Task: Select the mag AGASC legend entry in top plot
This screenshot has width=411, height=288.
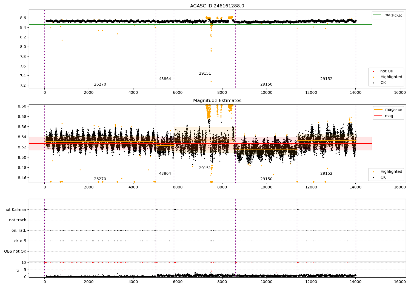Action: 388,15
